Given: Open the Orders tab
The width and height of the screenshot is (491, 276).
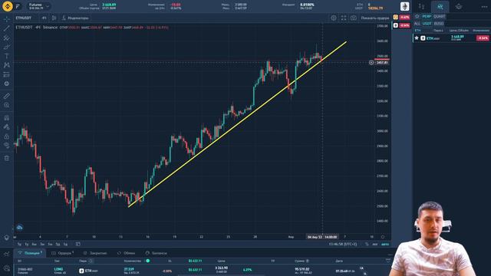Looking at the screenshot, I should (63, 253).
